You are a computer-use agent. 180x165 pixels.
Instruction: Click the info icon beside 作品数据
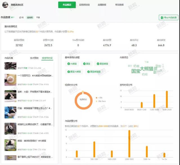pyautogui.click(x=12, y=17)
